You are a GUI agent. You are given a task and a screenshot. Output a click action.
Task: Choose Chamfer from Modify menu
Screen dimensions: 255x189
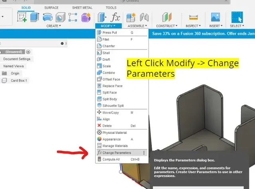(122, 46)
